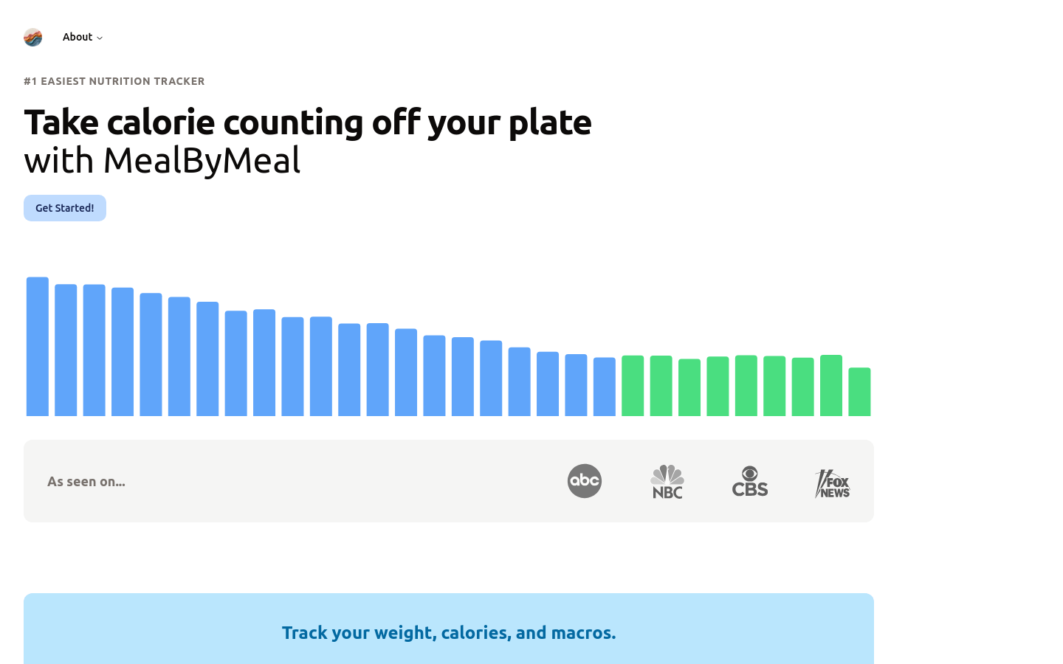Click the chevron next to About
1063x664 pixels.
pyautogui.click(x=100, y=38)
